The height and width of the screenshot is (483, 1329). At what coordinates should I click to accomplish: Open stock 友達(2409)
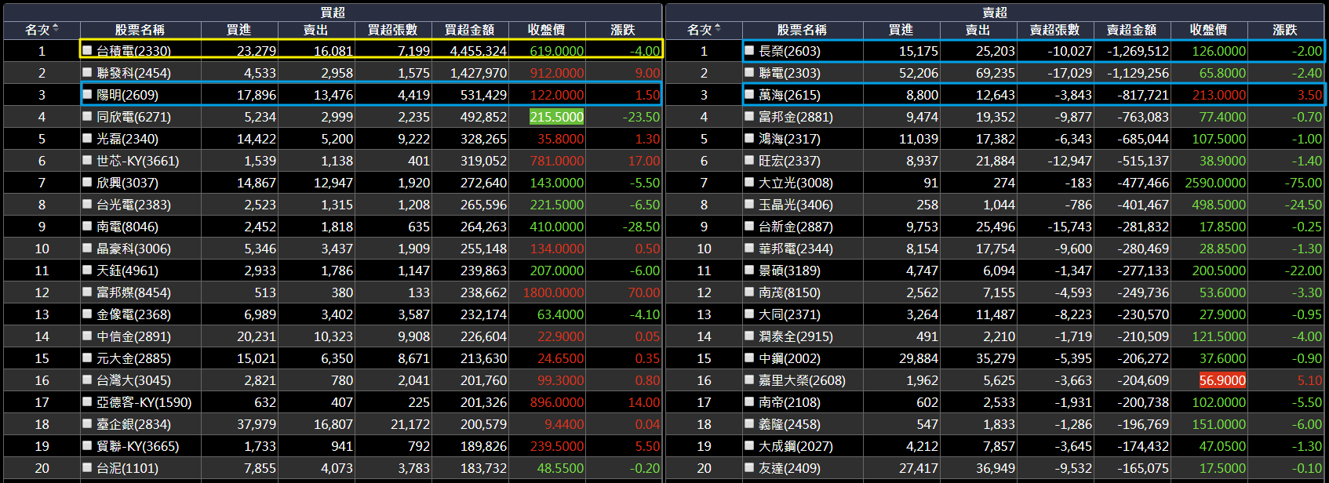(789, 468)
